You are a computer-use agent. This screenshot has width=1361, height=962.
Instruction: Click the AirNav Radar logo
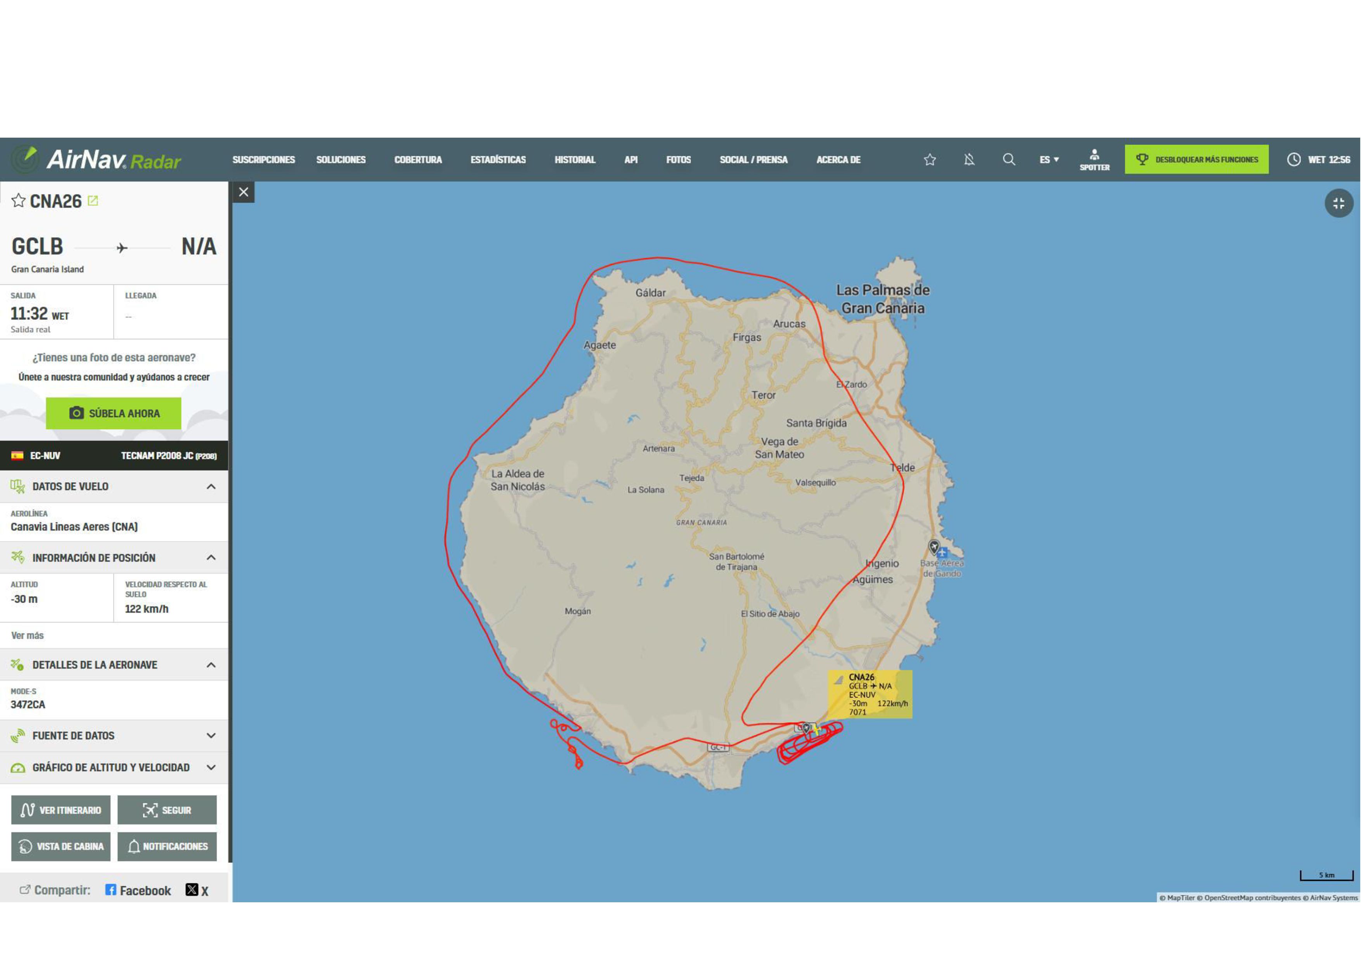click(x=97, y=159)
